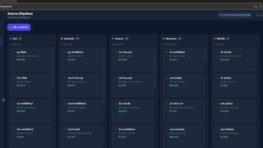263x148 pixels.
Task: Open the นัท อัครานนท์ lead card
Action: 184,111
